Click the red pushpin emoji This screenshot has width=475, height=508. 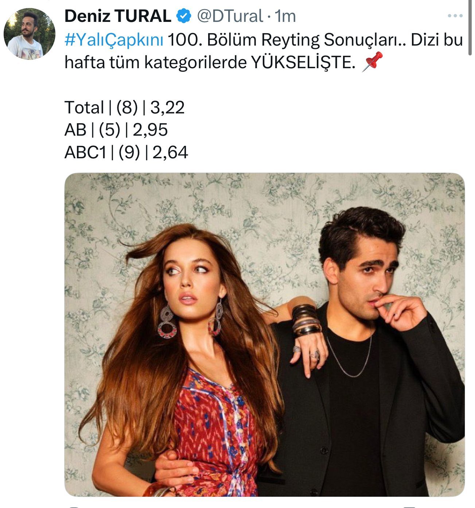(372, 62)
